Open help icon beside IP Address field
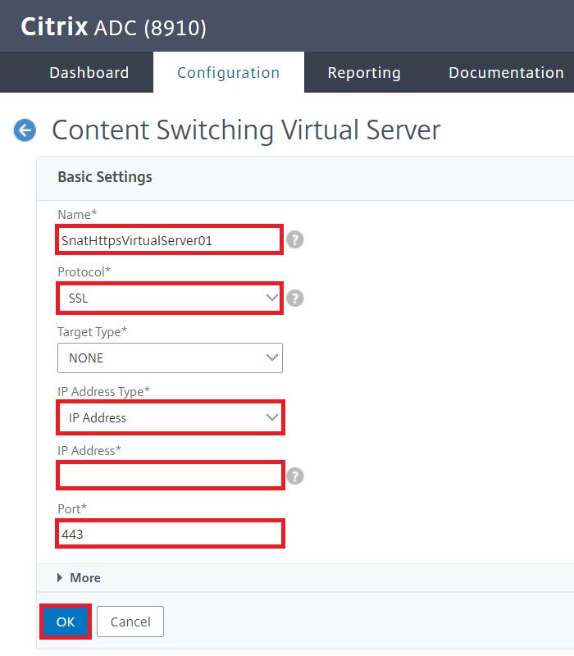 point(295,476)
